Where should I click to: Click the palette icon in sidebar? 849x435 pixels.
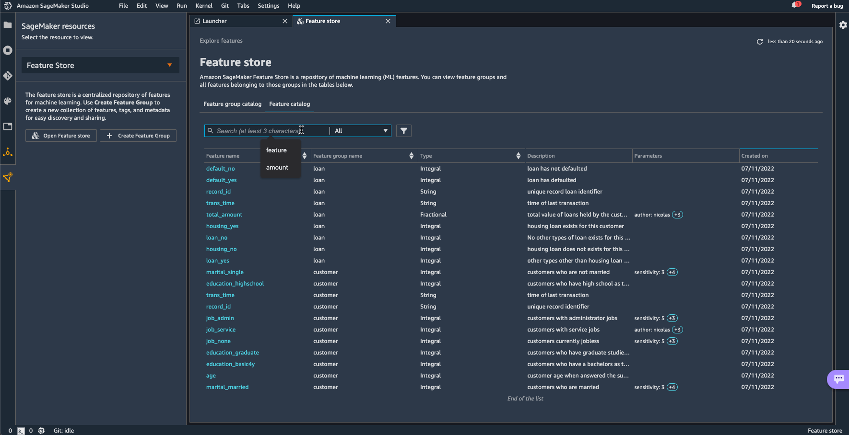pos(8,101)
